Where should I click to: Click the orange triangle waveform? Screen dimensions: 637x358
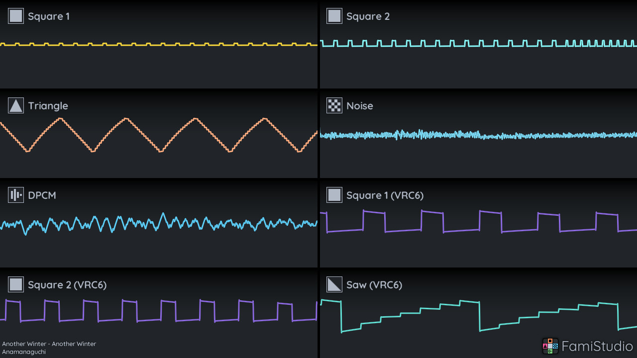159,135
